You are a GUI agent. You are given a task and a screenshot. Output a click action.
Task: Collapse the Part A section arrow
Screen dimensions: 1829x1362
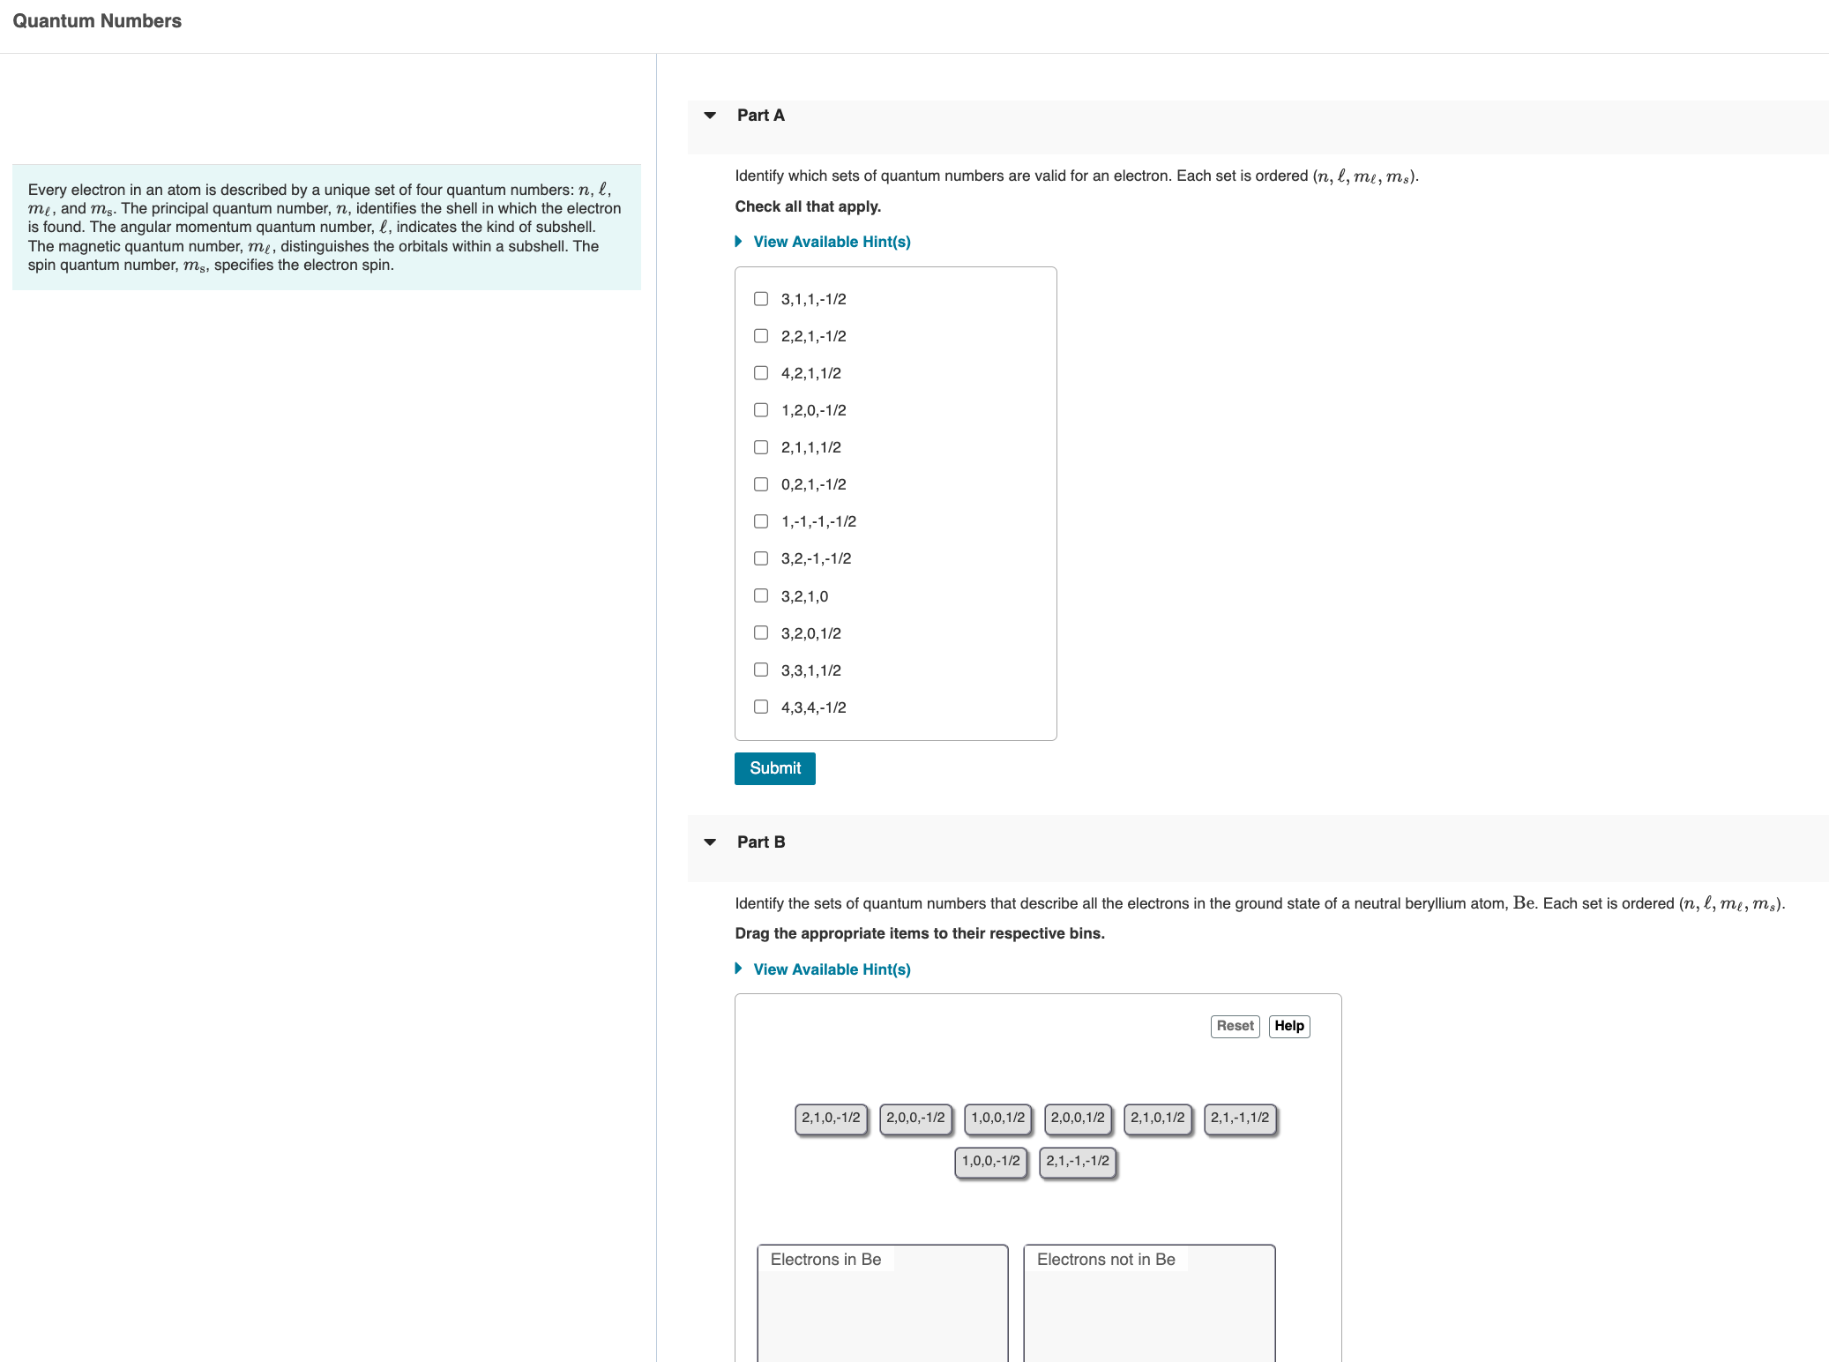(x=710, y=116)
